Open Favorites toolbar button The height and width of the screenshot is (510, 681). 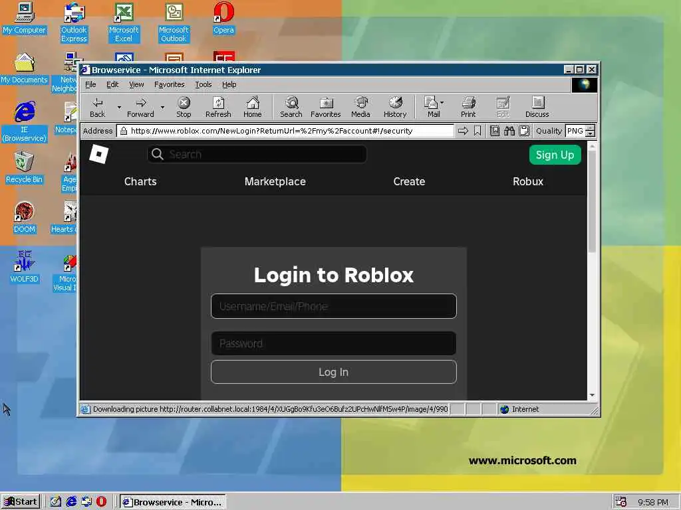(x=326, y=107)
